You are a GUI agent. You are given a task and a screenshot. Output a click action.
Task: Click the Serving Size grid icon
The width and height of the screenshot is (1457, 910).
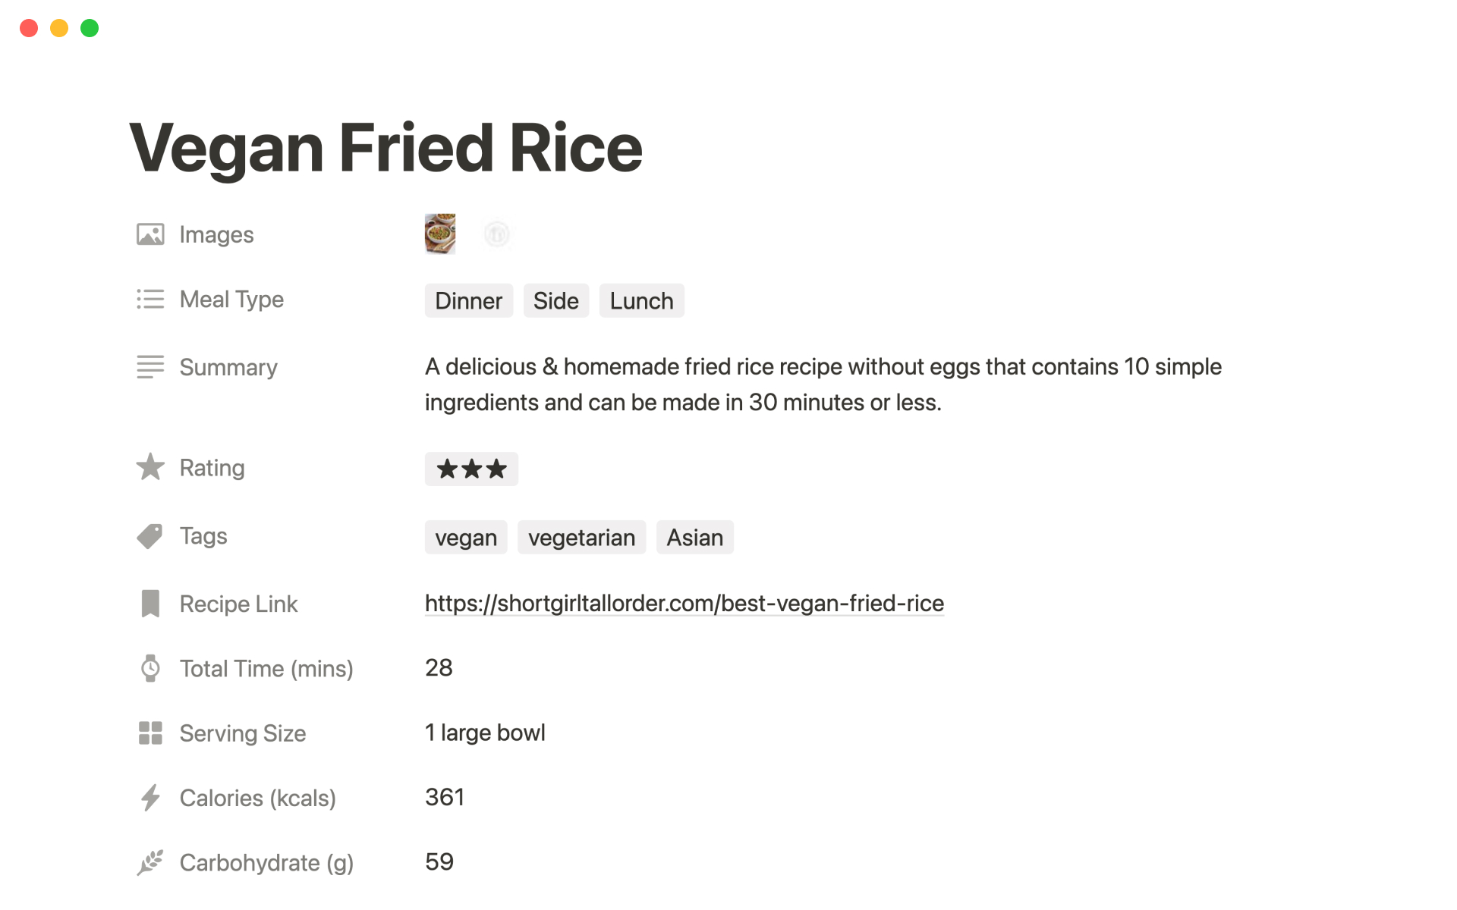click(150, 733)
